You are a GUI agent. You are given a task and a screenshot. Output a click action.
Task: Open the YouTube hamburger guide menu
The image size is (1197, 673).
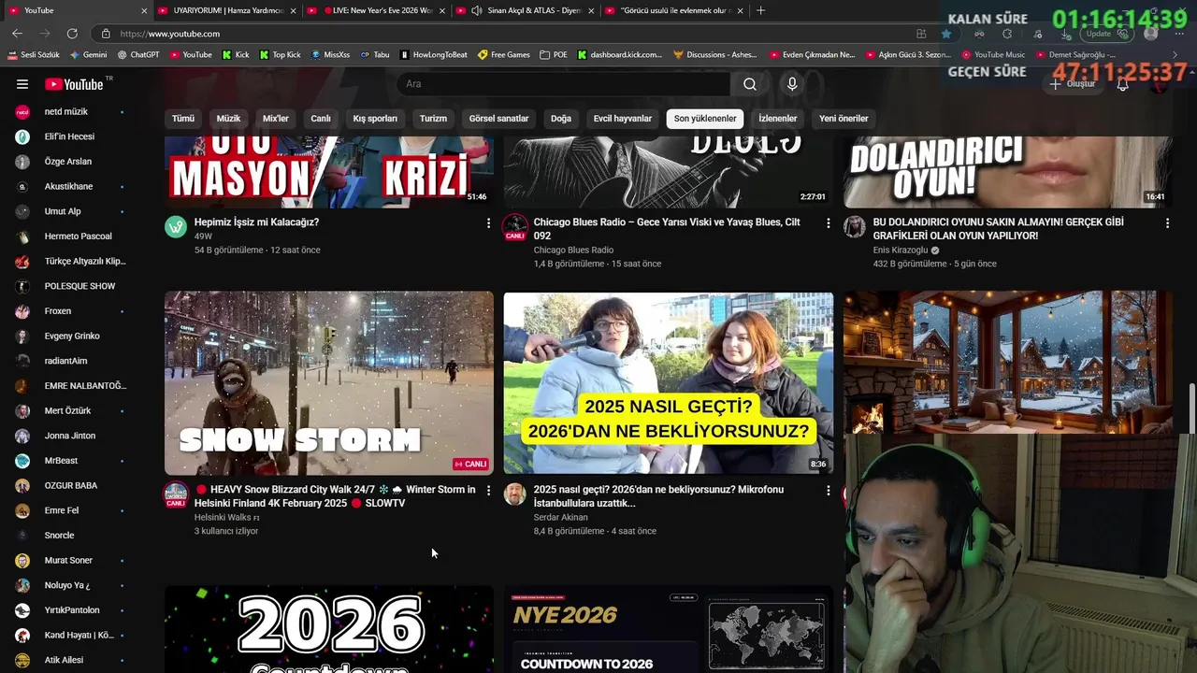coord(22,84)
